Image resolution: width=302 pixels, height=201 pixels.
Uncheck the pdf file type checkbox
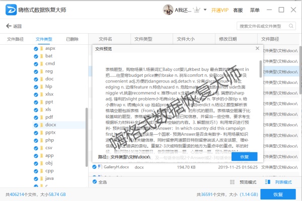[35, 117]
